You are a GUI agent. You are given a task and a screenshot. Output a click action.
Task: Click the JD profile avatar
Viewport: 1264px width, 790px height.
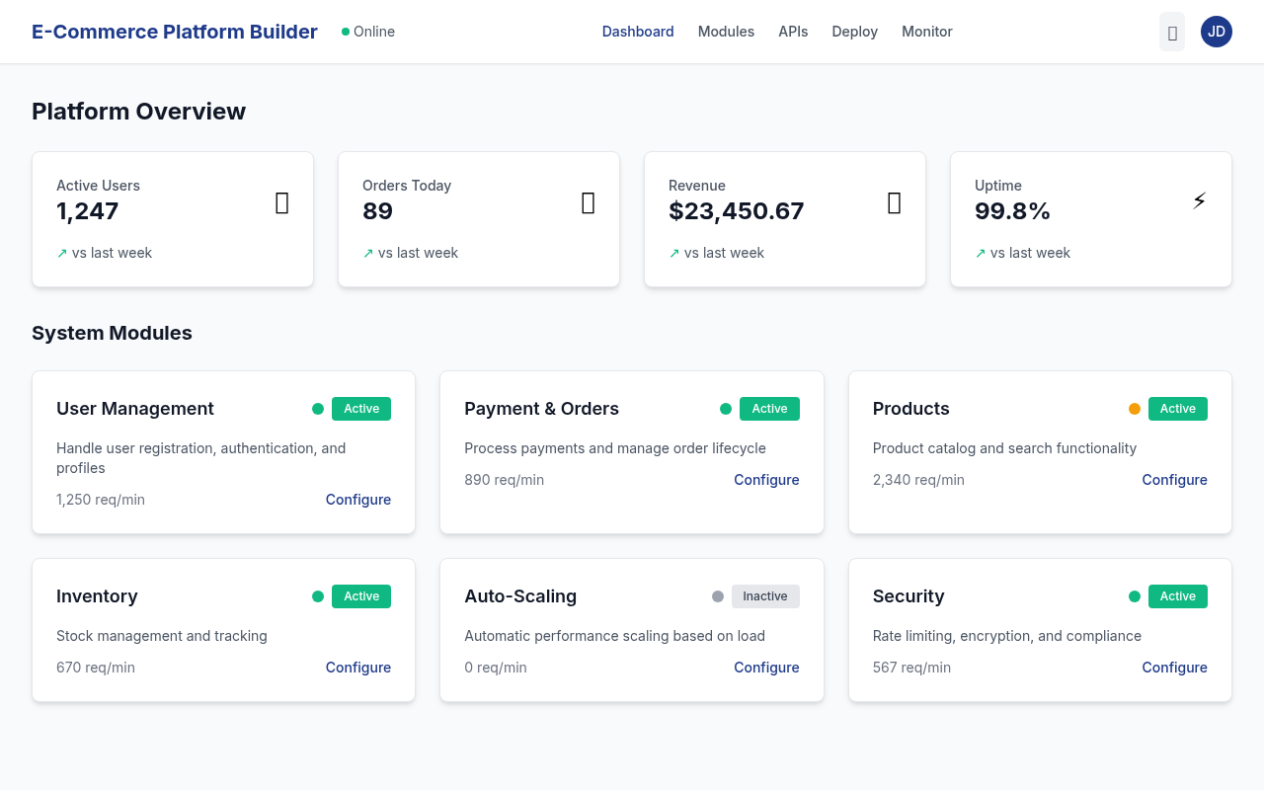(1216, 32)
